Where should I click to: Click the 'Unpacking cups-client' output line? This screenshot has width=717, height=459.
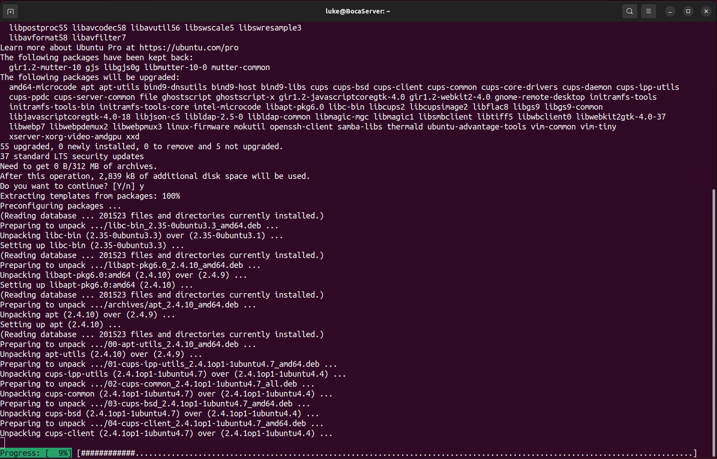(x=166, y=433)
